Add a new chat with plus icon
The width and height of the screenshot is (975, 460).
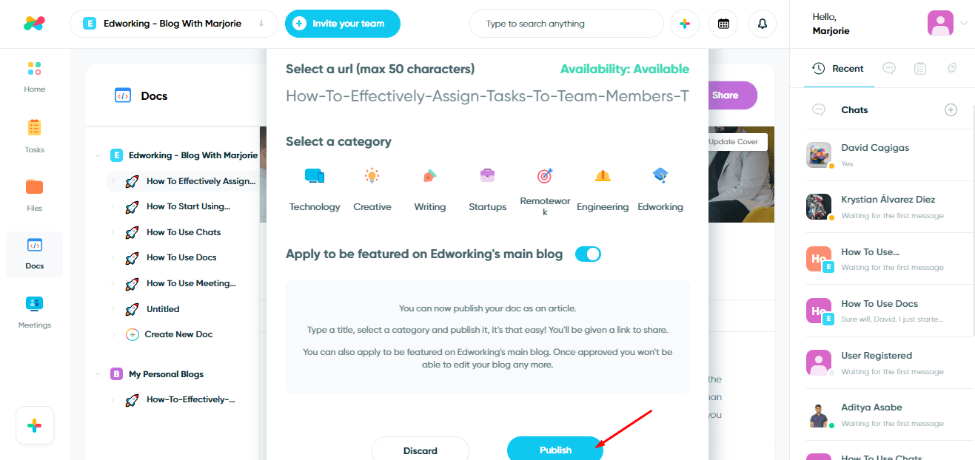tap(951, 110)
